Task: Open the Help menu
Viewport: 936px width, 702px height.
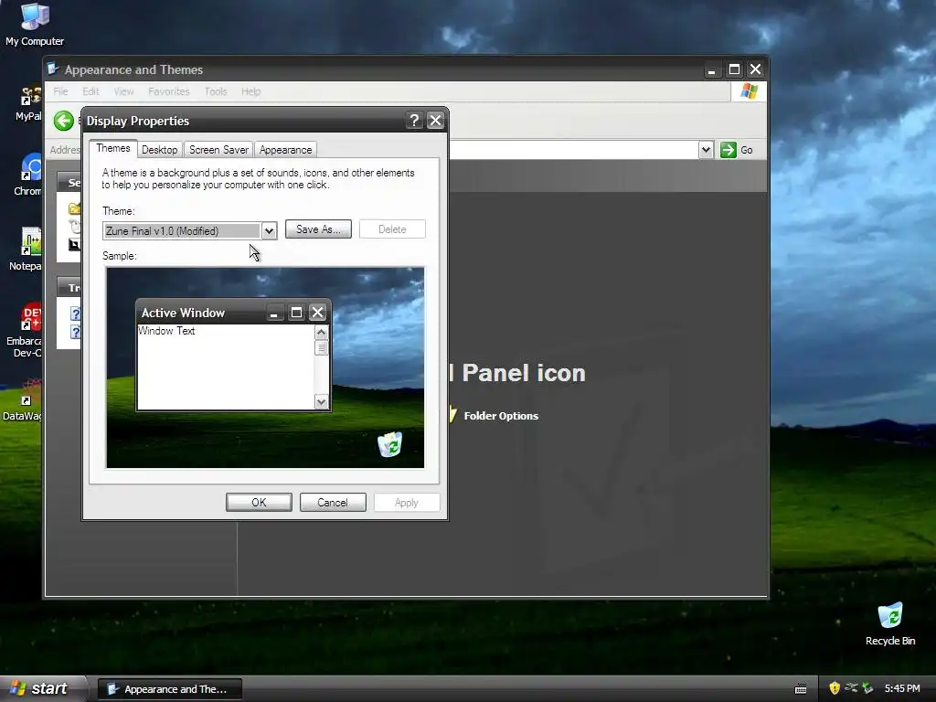Action: tap(250, 91)
